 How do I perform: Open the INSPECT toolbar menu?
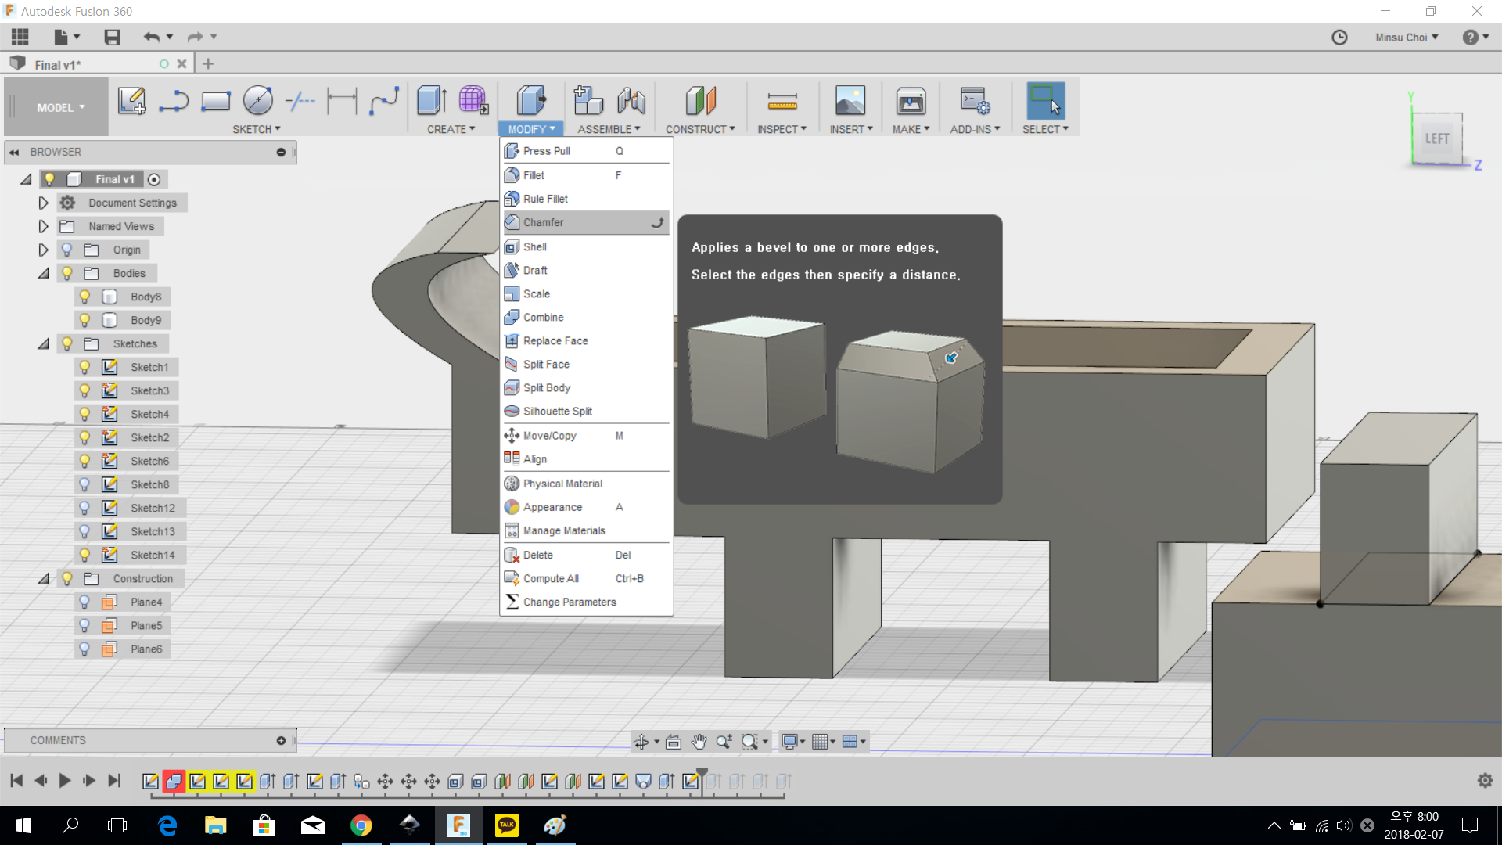(x=782, y=129)
